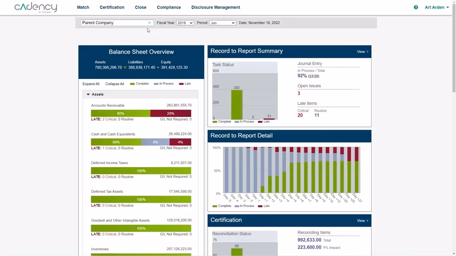Click the Expand All link

pos(91,84)
